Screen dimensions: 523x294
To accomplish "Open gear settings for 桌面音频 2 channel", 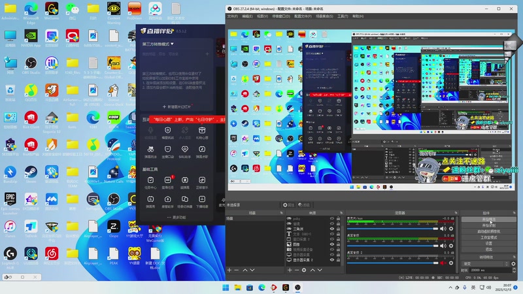I will point(451,263).
